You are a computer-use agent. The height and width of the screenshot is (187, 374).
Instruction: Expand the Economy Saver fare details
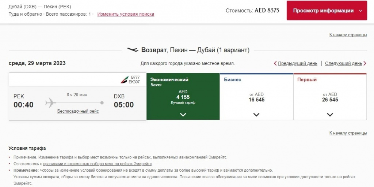coord(183,115)
